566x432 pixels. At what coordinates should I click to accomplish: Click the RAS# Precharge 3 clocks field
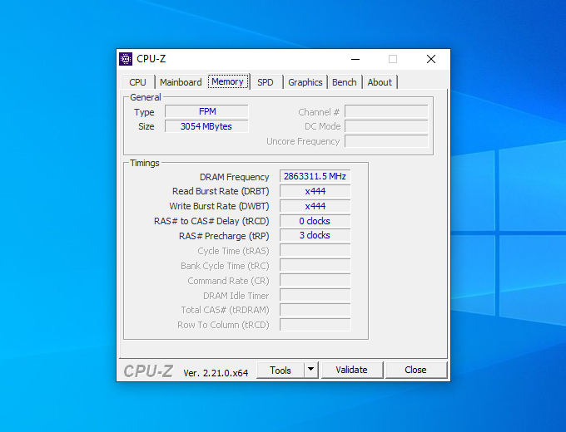coord(315,235)
